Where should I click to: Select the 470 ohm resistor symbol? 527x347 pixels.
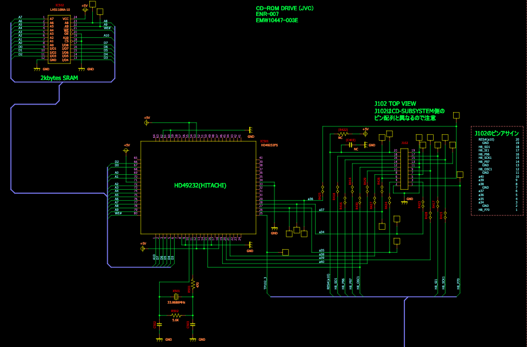tap(193, 285)
